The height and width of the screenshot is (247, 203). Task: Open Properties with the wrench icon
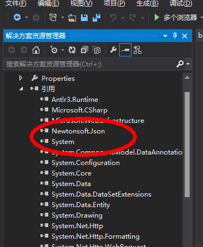tap(113, 50)
